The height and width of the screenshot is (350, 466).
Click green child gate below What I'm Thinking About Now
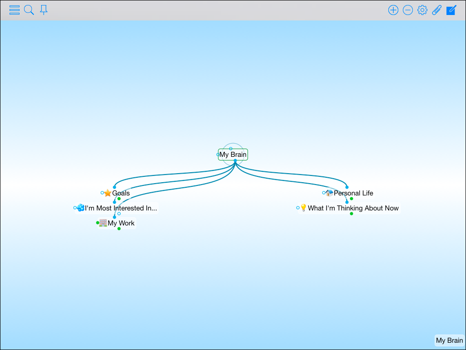pyautogui.click(x=352, y=214)
